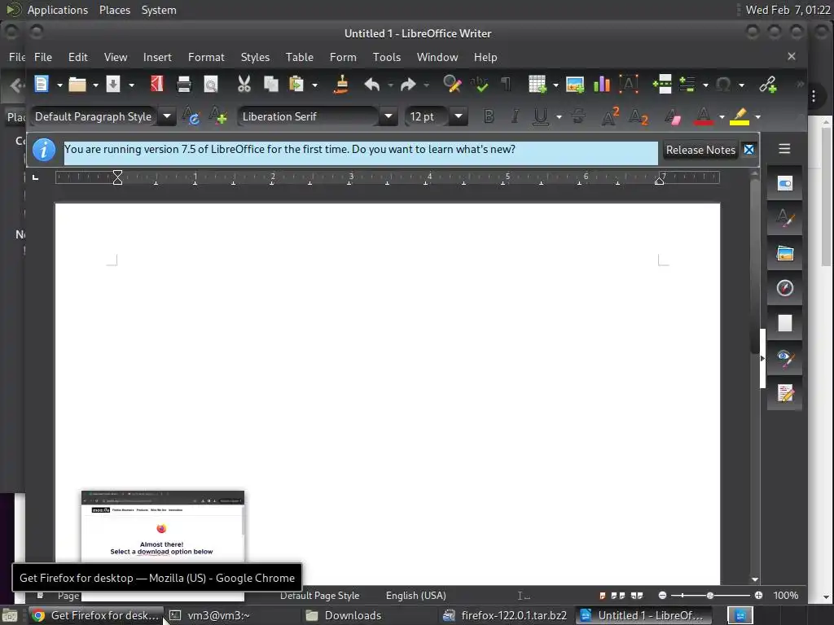Open the Save dropdown arrow
Screen dimensions: 834x625
(x=131, y=85)
